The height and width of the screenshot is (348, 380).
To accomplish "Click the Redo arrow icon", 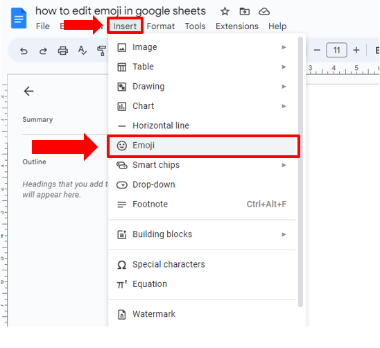I will click(x=43, y=51).
